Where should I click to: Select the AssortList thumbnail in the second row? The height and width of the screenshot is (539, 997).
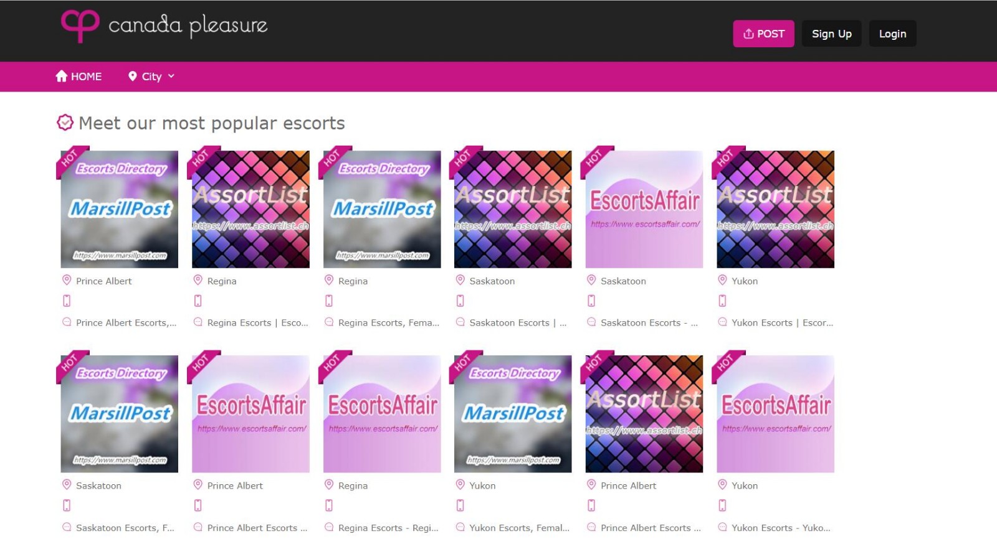(x=644, y=414)
